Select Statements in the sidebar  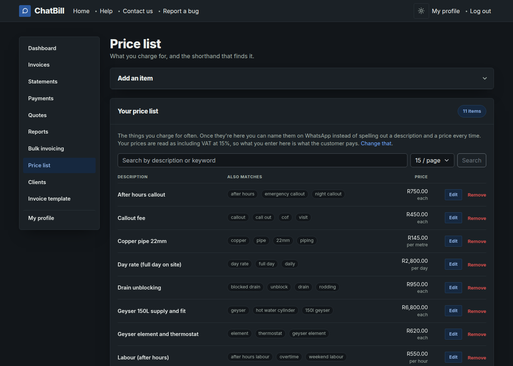point(59,82)
